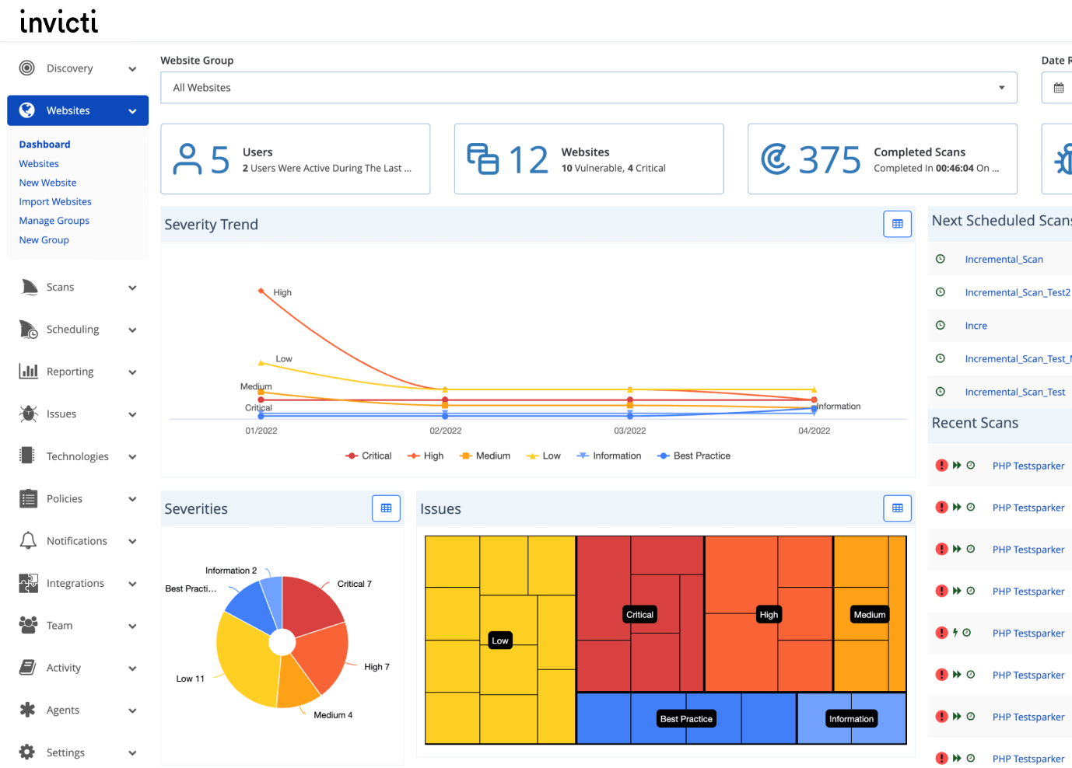Click the Critical block in Issues treemap
Screen dimensions: 1072x768
tap(640, 614)
